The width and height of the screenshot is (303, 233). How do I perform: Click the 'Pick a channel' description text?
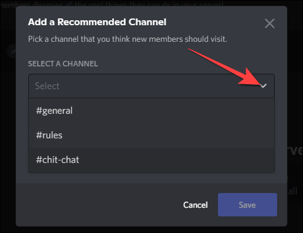point(127,39)
